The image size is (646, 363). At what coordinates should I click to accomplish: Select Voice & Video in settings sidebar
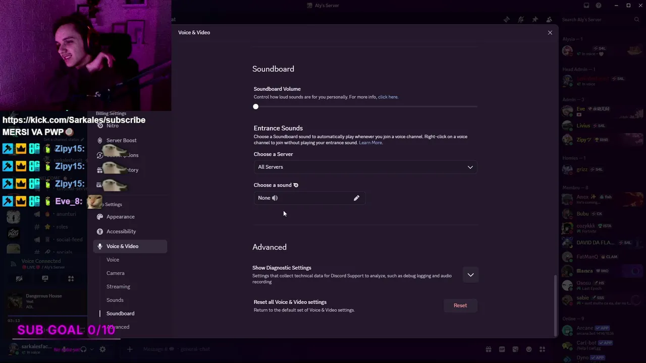(x=130, y=246)
